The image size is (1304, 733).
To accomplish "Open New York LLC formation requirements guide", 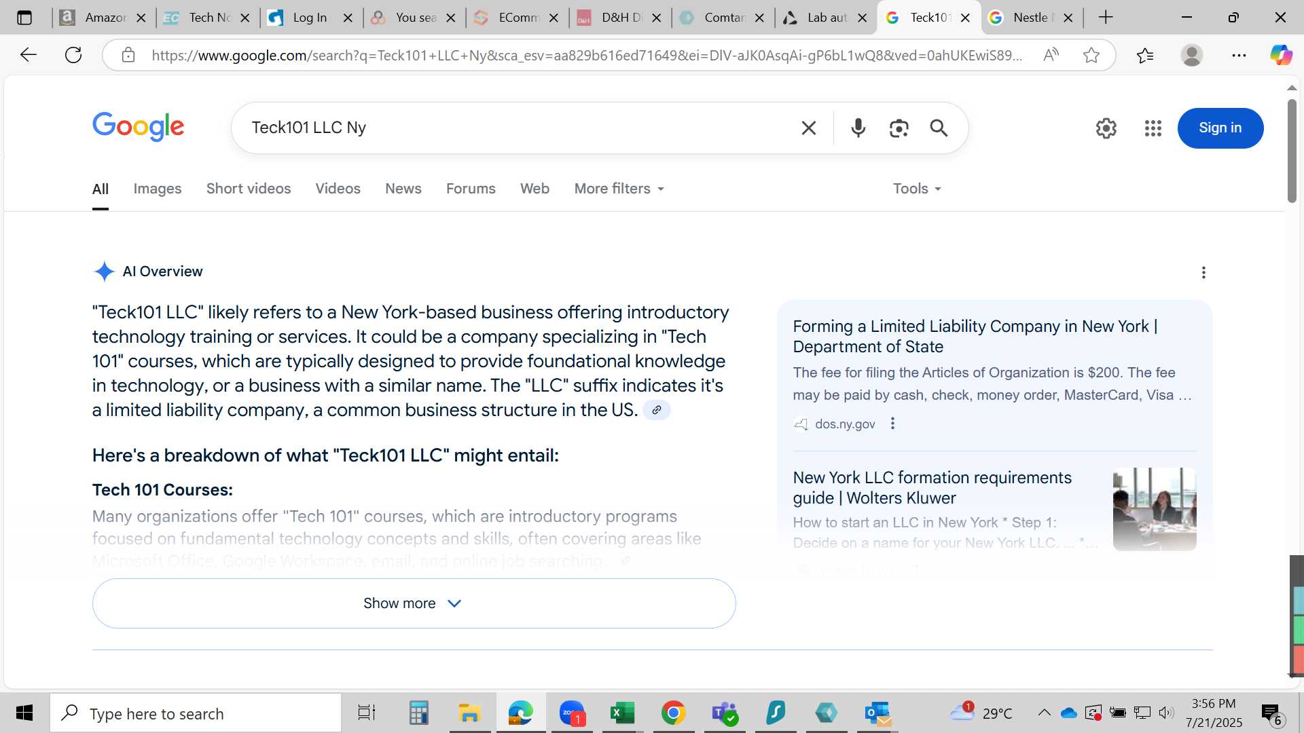I will 932,487.
